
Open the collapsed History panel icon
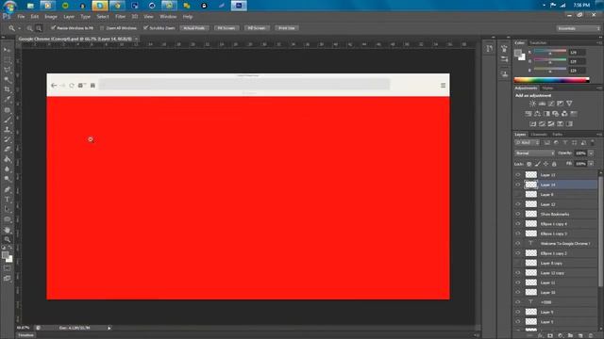coord(489,49)
